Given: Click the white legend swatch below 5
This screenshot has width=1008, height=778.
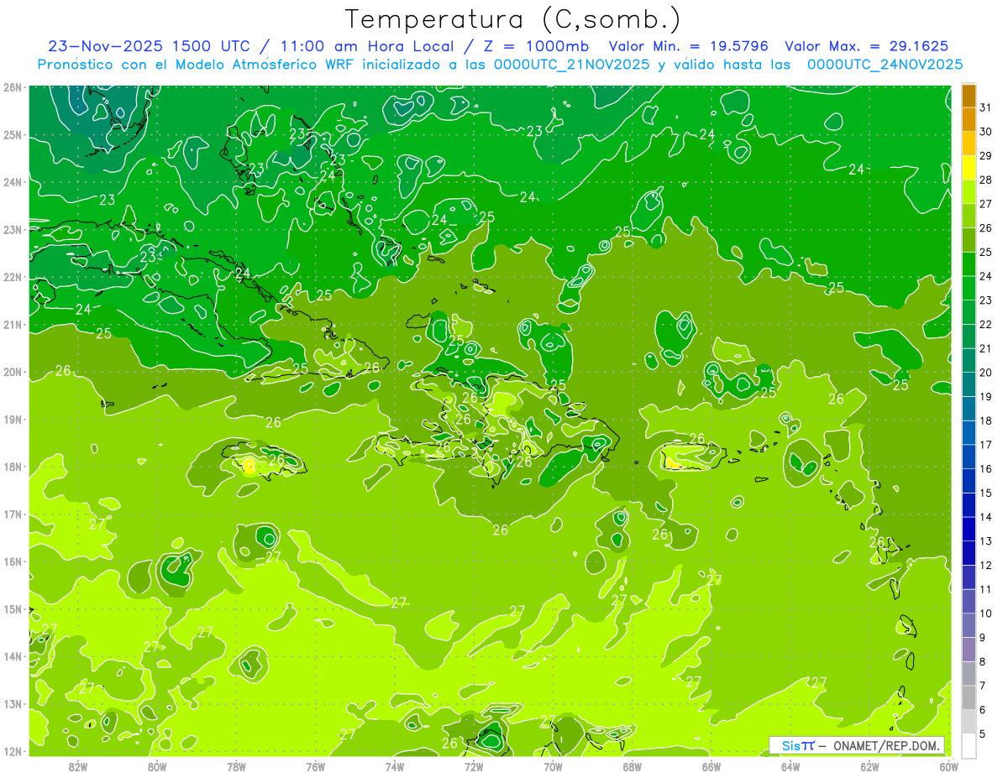Looking at the screenshot, I should pos(969,745).
